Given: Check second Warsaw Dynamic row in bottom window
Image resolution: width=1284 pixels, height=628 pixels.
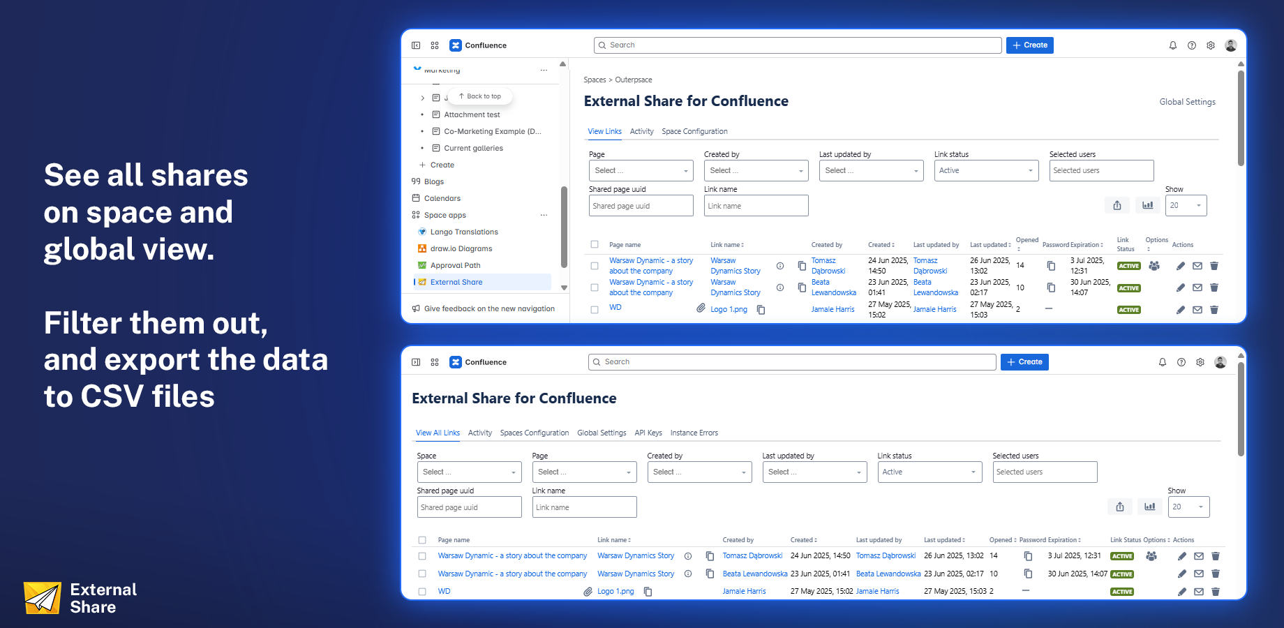Looking at the screenshot, I should click(422, 574).
